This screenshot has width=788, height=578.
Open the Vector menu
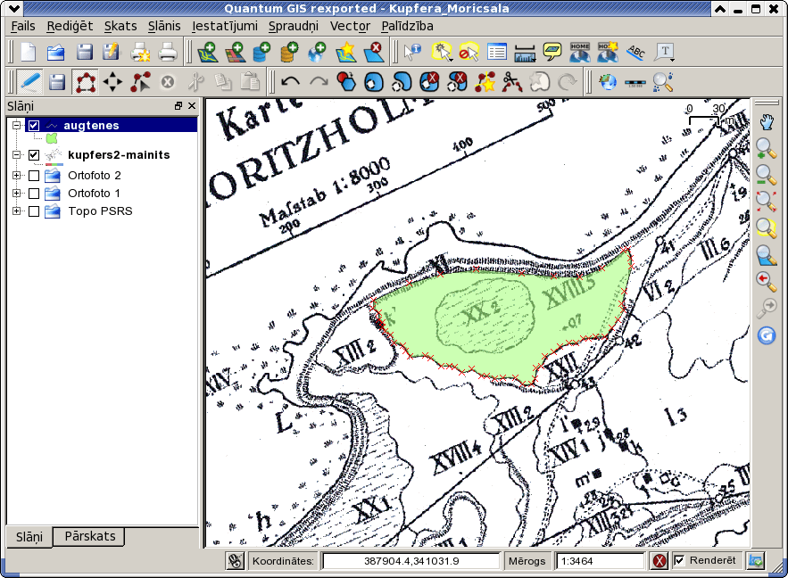click(x=350, y=26)
